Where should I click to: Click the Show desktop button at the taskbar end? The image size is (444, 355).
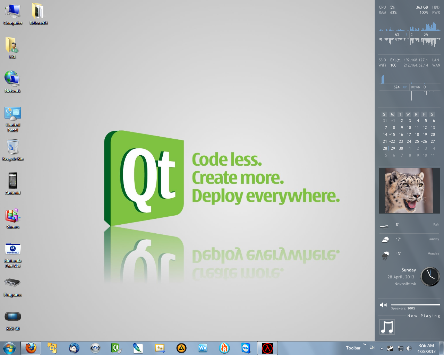(x=442, y=348)
